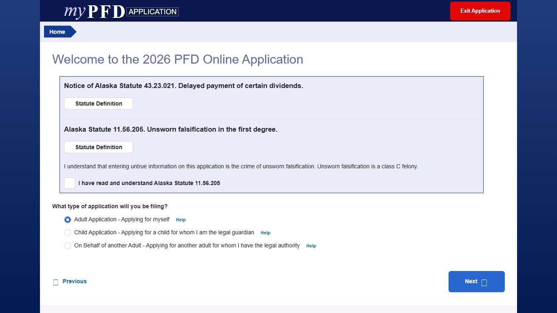Open Help for On Behalf of another Adult
The width and height of the screenshot is (557, 313).
pyautogui.click(x=311, y=246)
